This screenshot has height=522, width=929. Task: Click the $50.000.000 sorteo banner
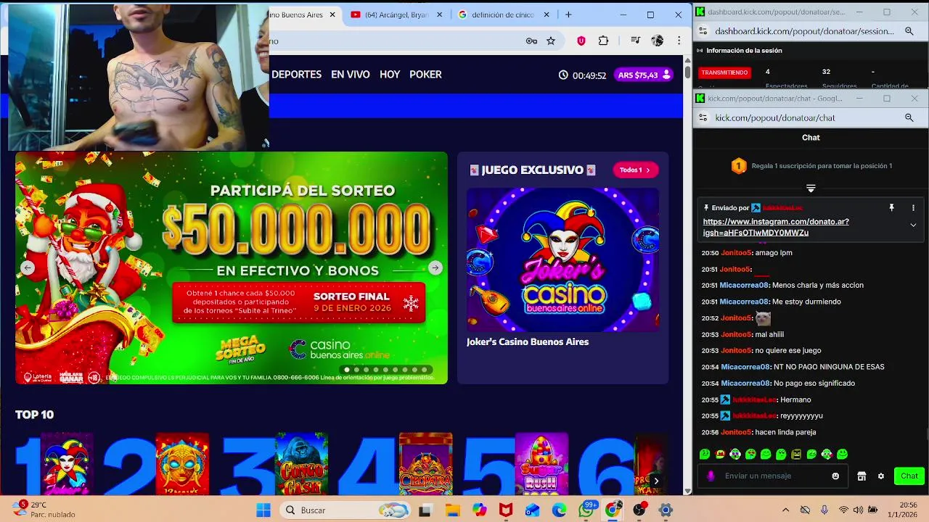click(x=232, y=268)
